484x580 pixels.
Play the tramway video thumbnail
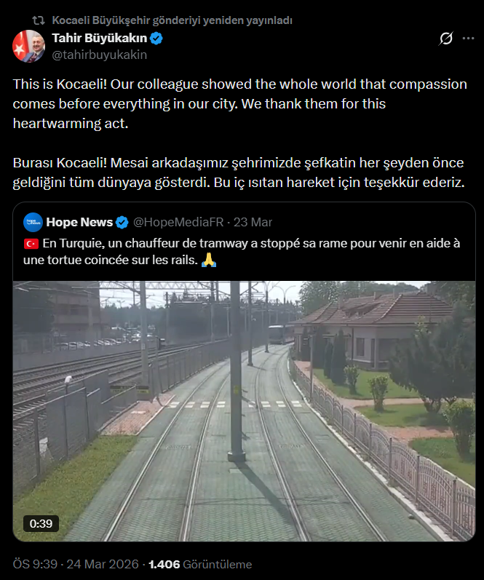tap(245, 411)
